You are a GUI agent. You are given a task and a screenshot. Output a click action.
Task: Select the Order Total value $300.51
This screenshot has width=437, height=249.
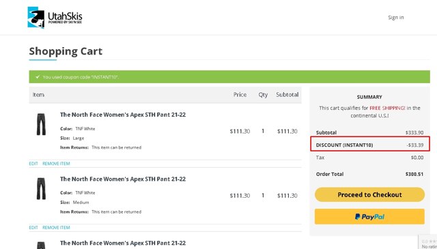pyautogui.click(x=414, y=174)
